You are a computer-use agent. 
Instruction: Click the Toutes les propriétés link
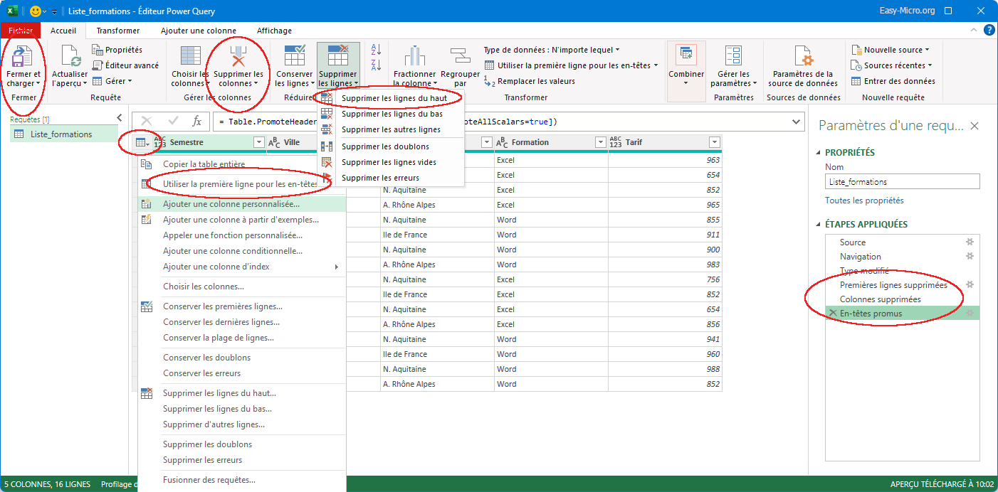pyautogui.click(x=864, y=200)
